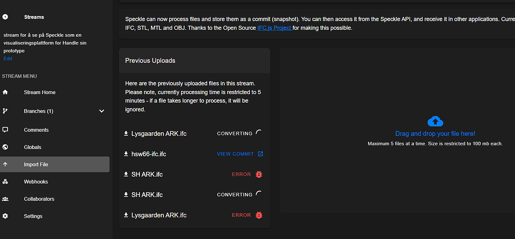This screenshot has width=515, height=239.
Task: Click the Branches git branch icon
Action: (x=5, y=111)
